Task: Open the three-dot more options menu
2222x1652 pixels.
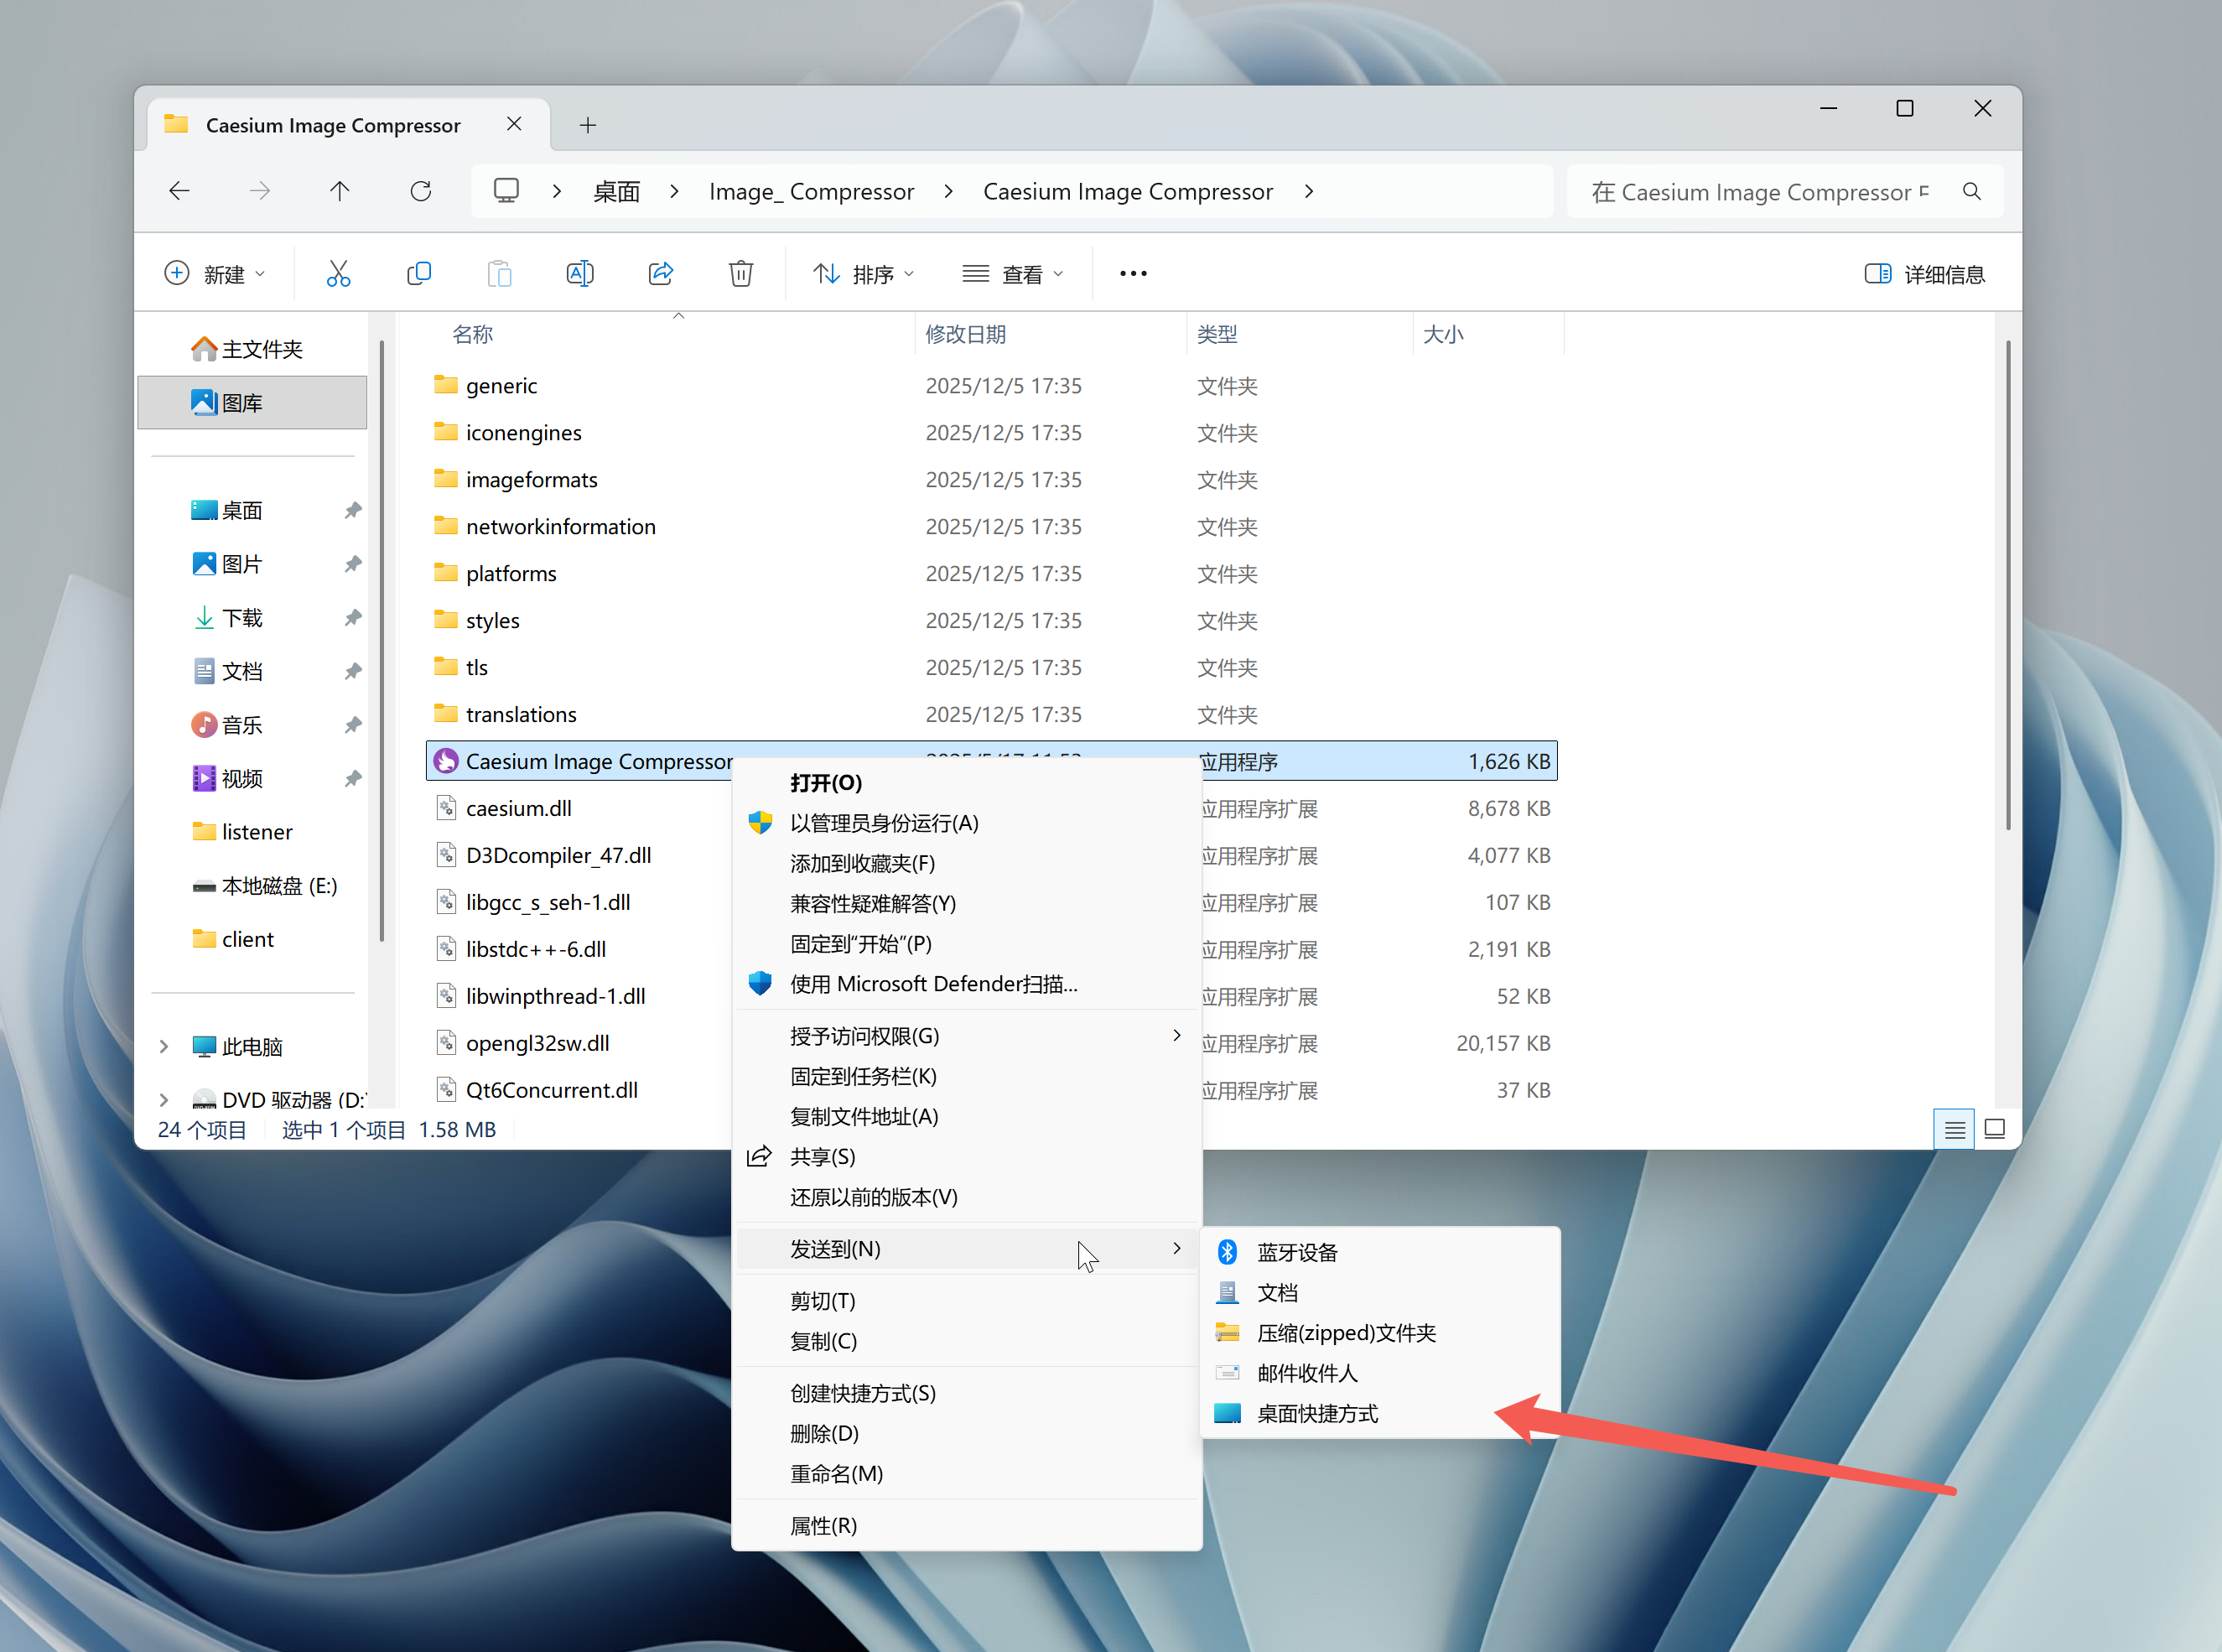Action: tap(1133, 273)
